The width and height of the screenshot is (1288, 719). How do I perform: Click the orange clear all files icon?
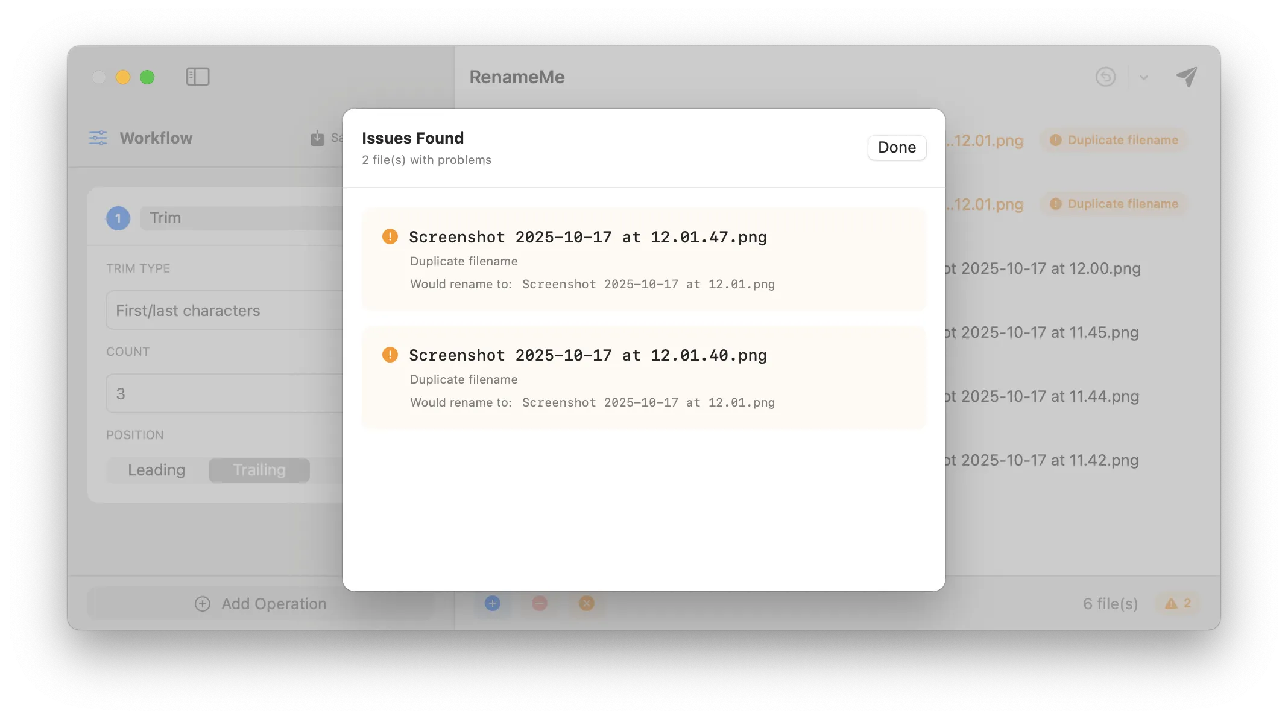point(586,603)
